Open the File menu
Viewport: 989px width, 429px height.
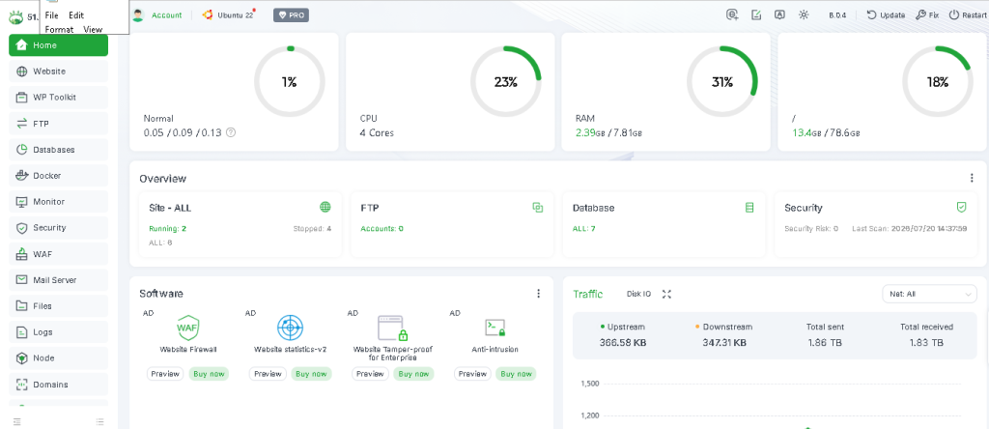click(52, 15)
